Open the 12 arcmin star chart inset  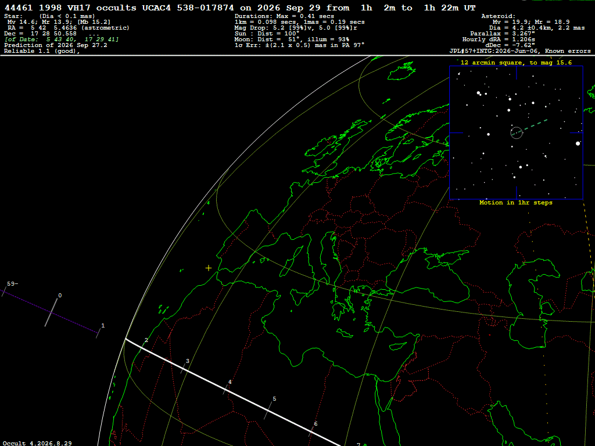[516, 133]
